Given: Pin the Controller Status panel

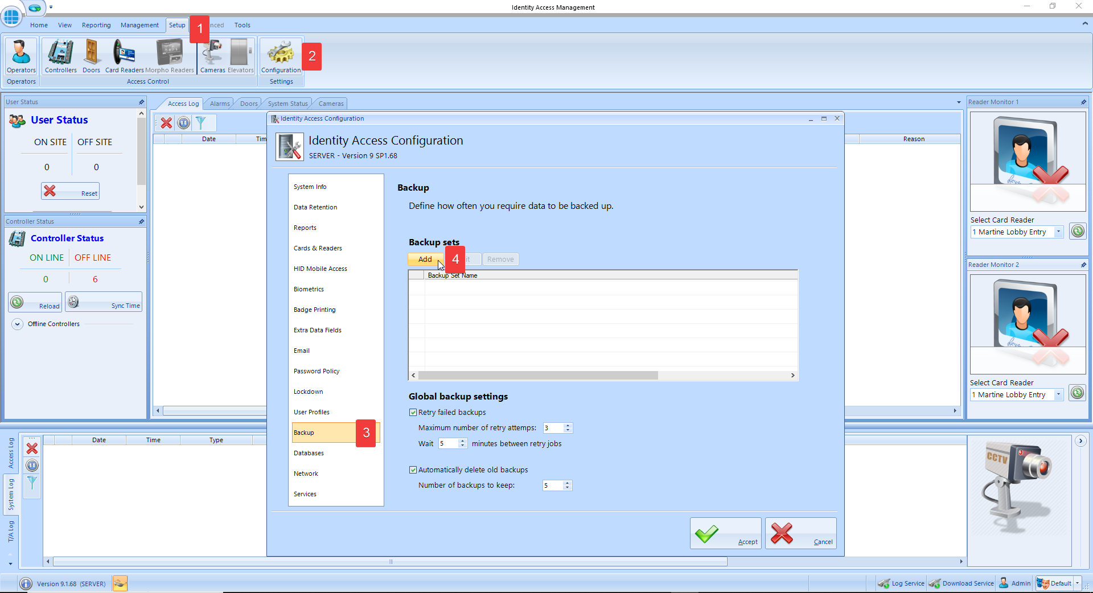Looking at the screenshot, I should (x=141, y=221).
